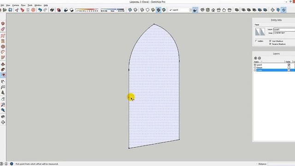
Task: Select the Circle tool in left toolbar
Action: [x=3, y=47]
